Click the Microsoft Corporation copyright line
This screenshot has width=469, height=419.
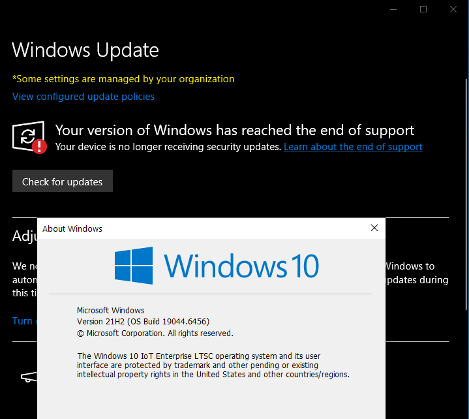pyautogui.click(x=155, y=333)
